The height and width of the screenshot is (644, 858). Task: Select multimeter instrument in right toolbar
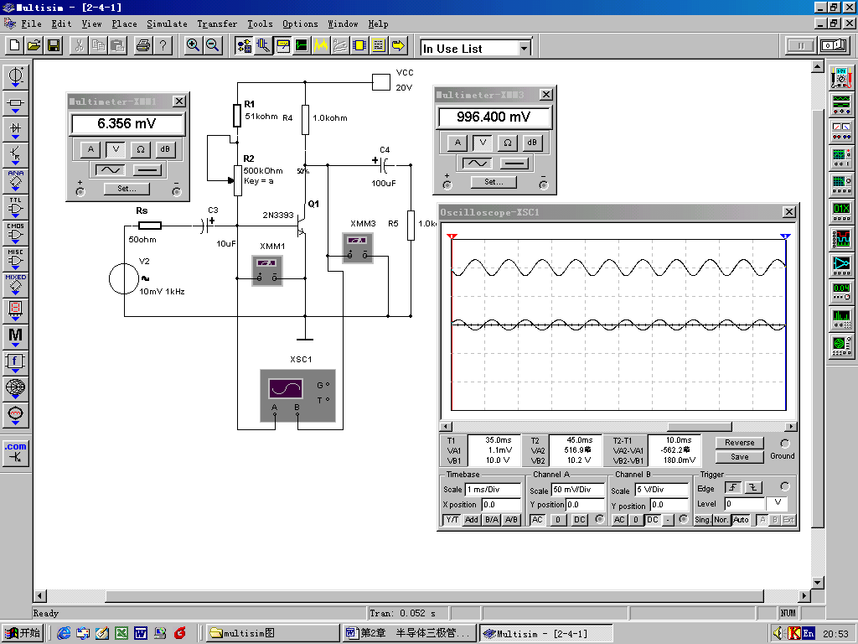(x=841, y=77)
